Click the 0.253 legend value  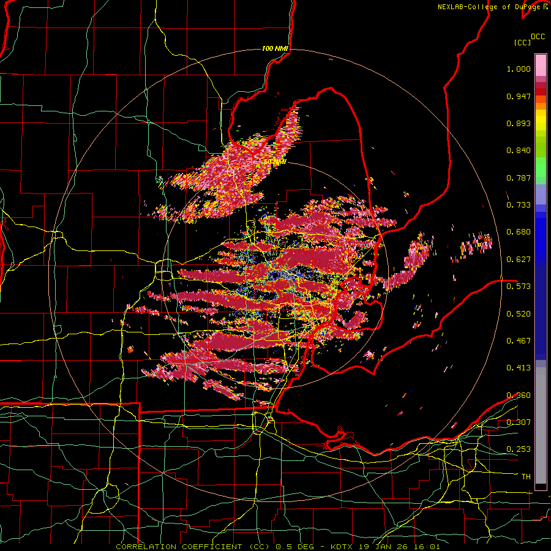click(x=519, y=449)
